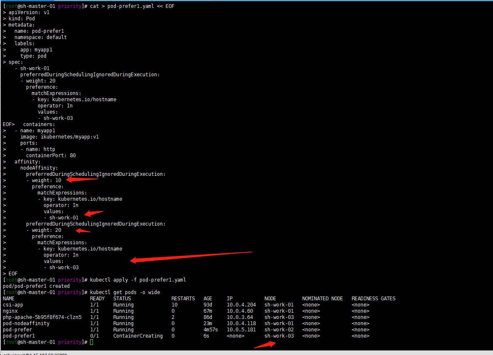Click the "csi-app" pod name
The height and width of the screenshot is (355, 493).
pos(13,305)
